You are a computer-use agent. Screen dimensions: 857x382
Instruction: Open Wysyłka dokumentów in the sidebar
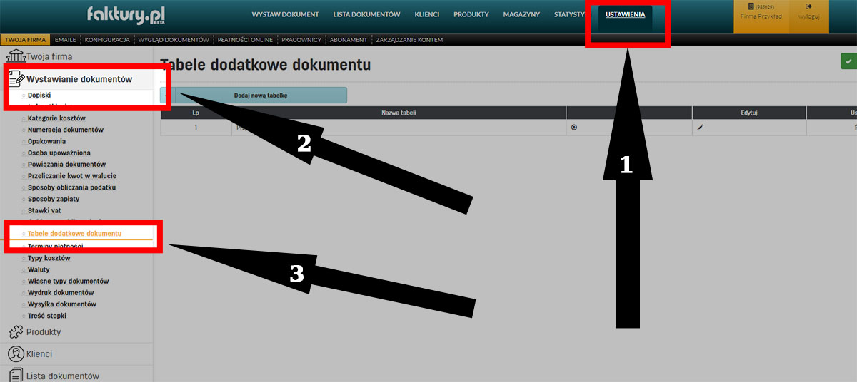(62, 304)
